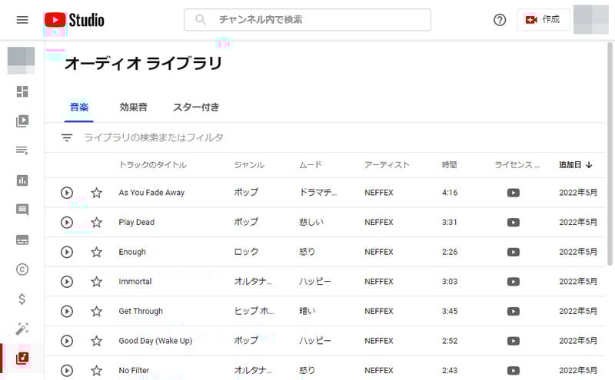Image resolution: width=615 pixels, height=380 pixels.
Task: Play the track Good Day (Wake Up)
Action: (x=67, y=341)
